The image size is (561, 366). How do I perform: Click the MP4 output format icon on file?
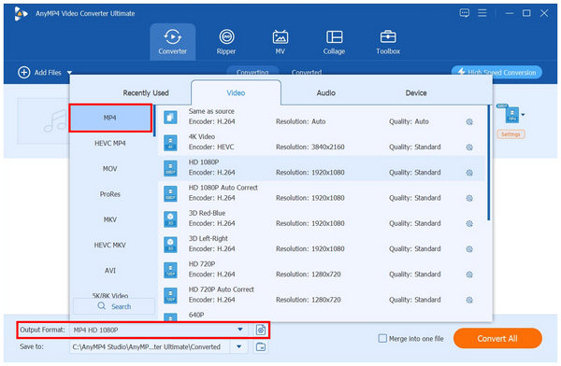[x=511, y=115]
